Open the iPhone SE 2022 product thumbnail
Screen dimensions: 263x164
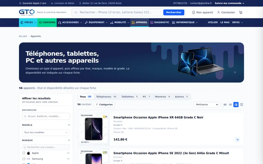(93, 157)
